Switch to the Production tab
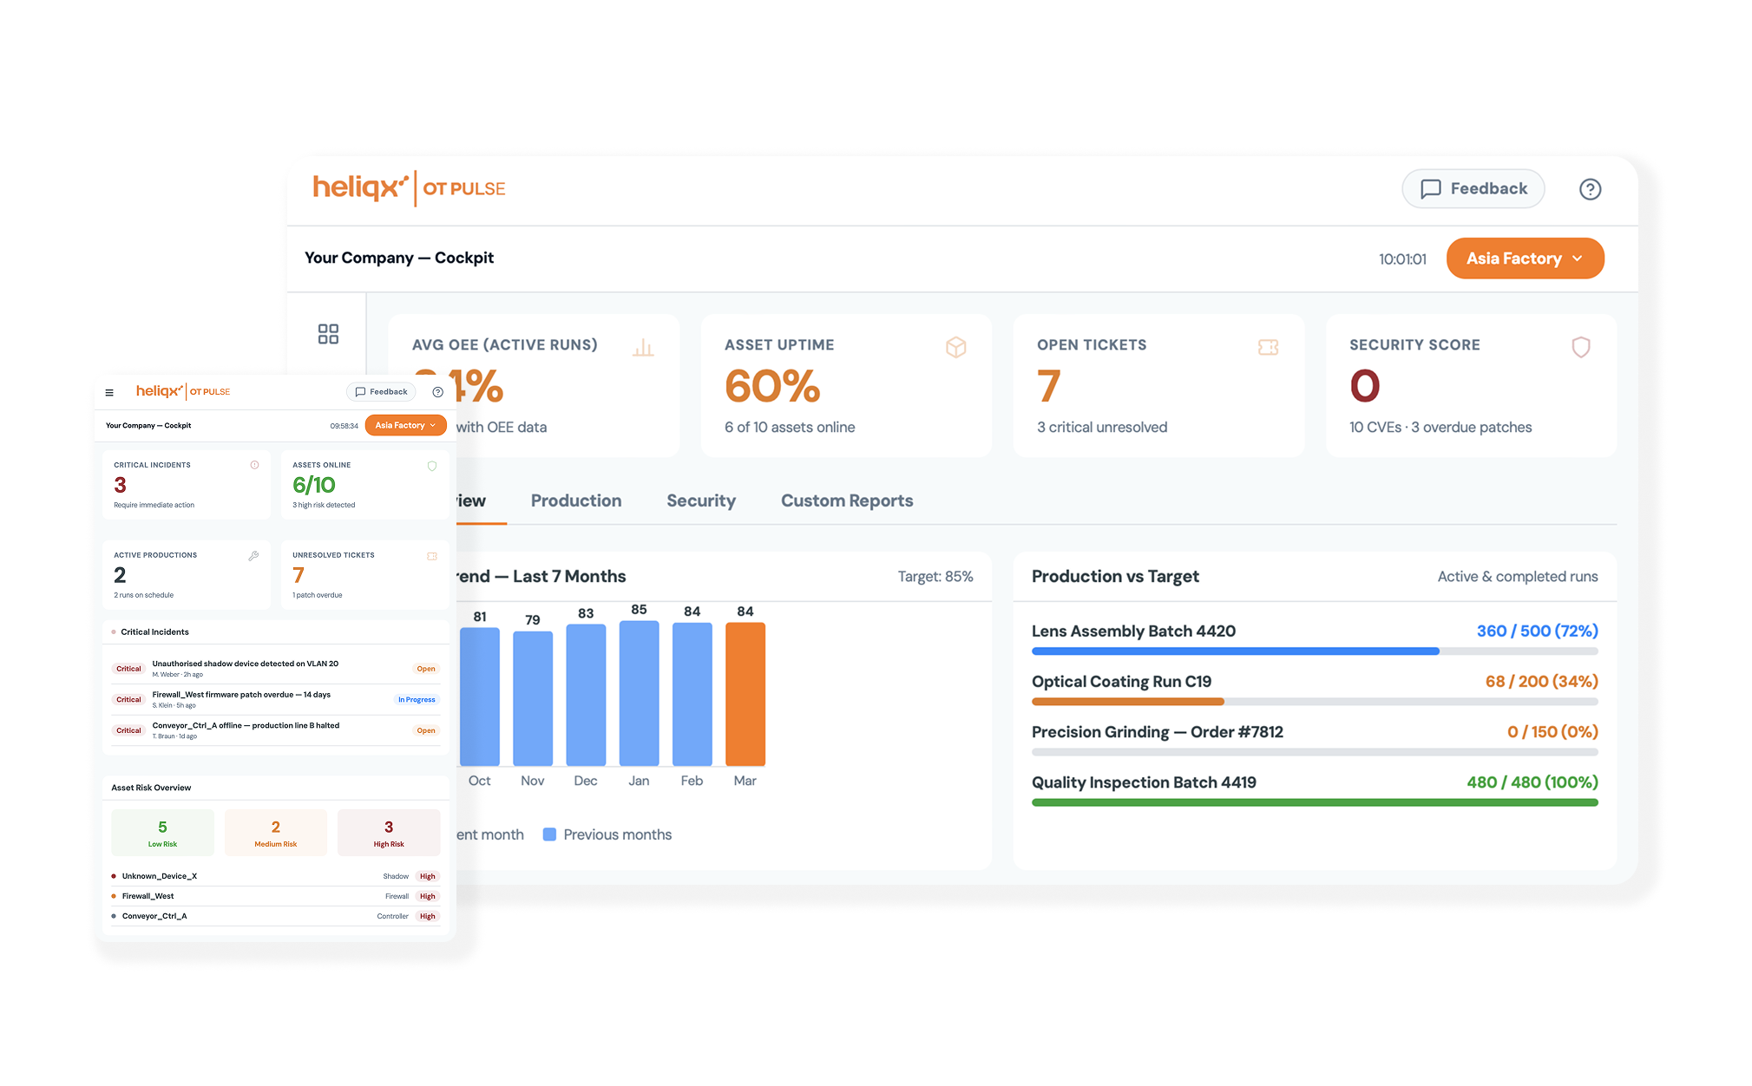The width and height of the screenshot is (1752, 1086). [x=576, y=500]
